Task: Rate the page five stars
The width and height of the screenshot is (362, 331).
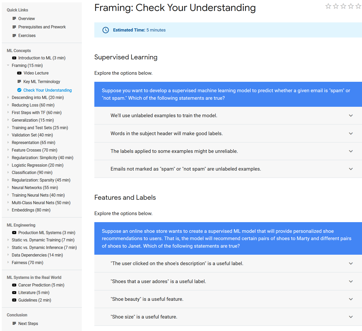Action: 358,6
